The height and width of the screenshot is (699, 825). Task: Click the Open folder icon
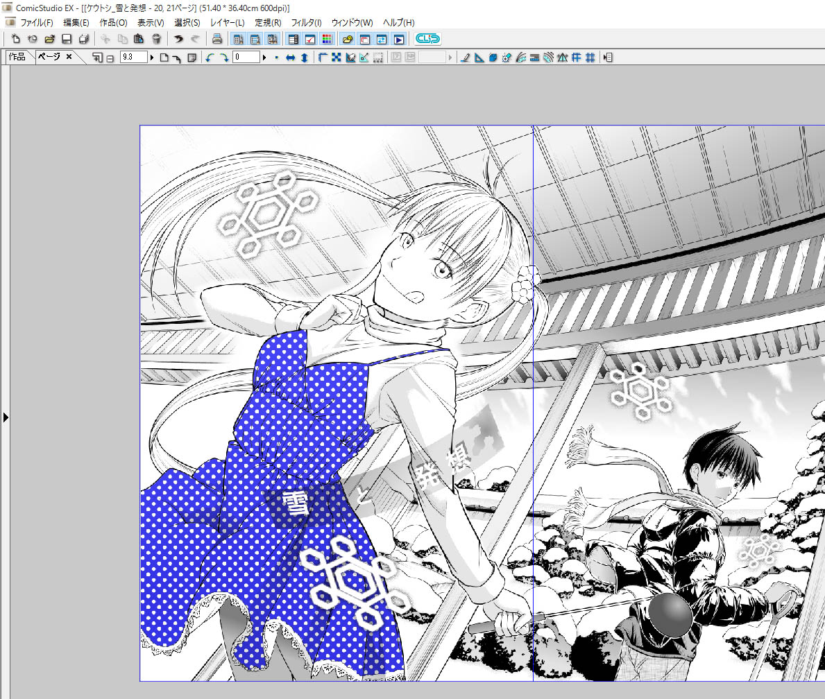(x=49, y=39)
